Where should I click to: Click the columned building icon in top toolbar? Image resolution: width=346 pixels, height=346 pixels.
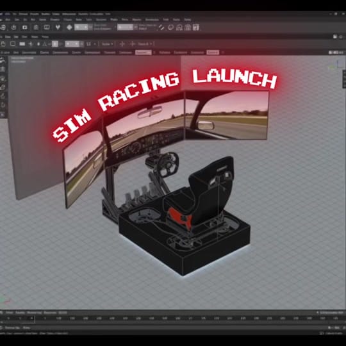point(187,28)
